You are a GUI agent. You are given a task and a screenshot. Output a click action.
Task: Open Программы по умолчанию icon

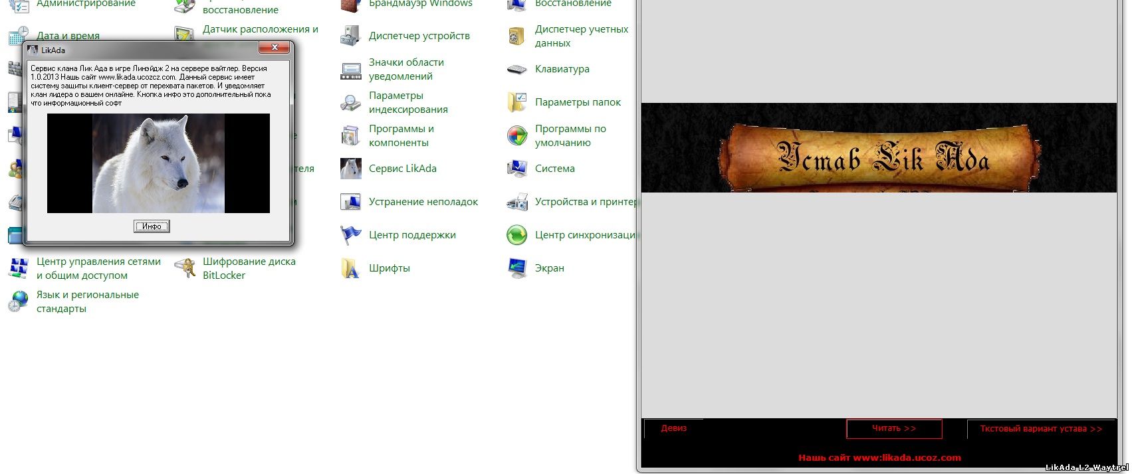point(516,135)
